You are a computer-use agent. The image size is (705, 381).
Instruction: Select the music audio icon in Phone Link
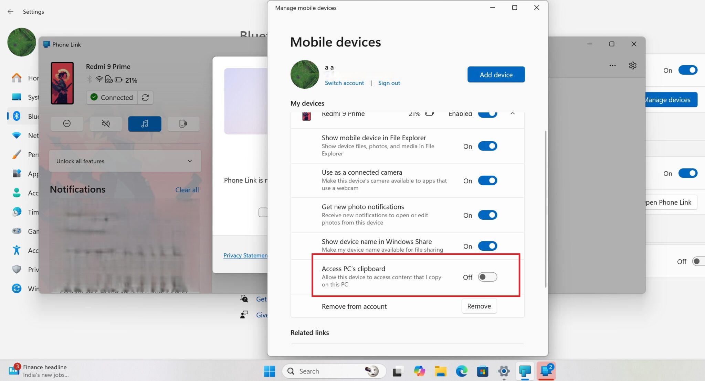[x=145, y=123]
